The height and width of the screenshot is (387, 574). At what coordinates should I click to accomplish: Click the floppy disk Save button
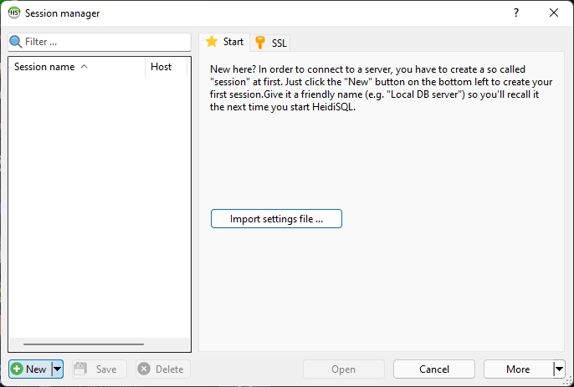(96, 369)
